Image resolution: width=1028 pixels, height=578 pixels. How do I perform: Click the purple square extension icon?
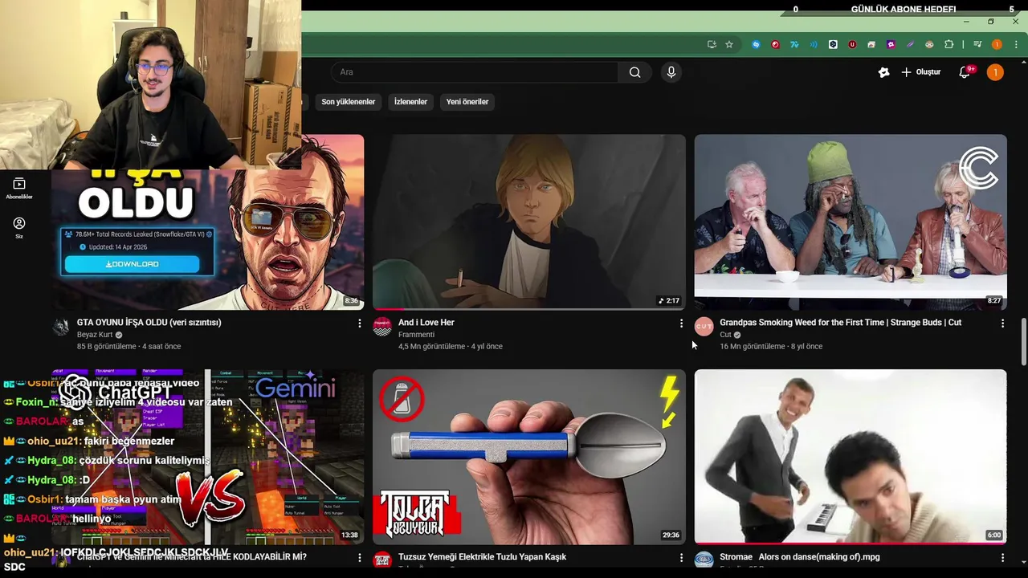click(891, 44)
